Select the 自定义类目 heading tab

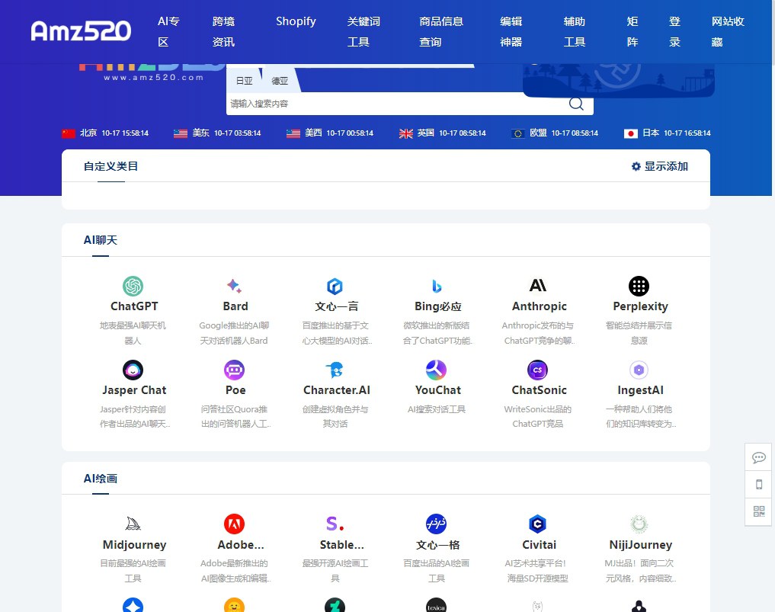click(x=110, y=167)
